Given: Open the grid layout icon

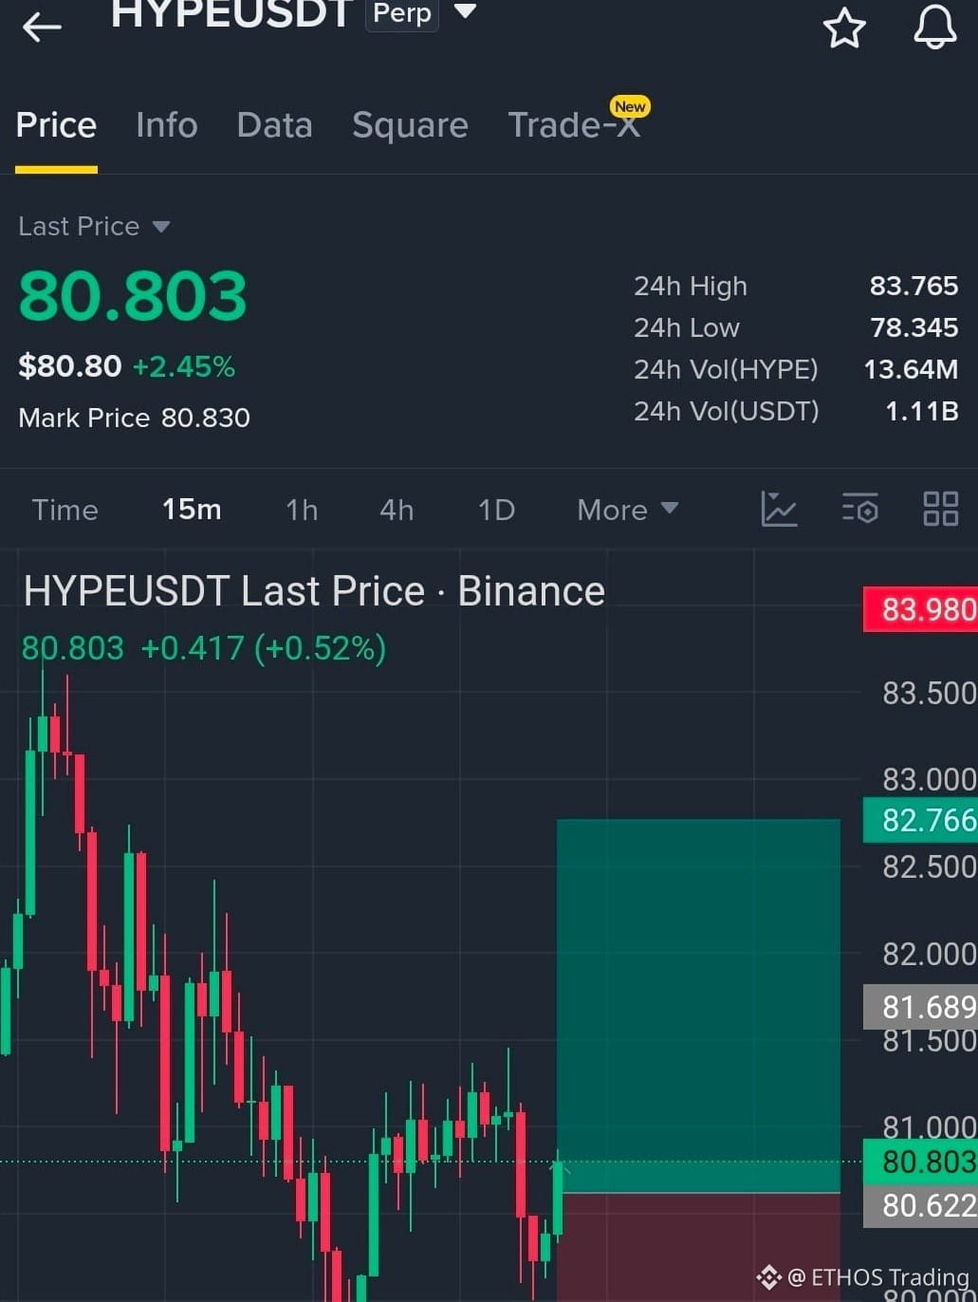Looking at the screenshot, I should pyautogui.click(x=941, y=510).
